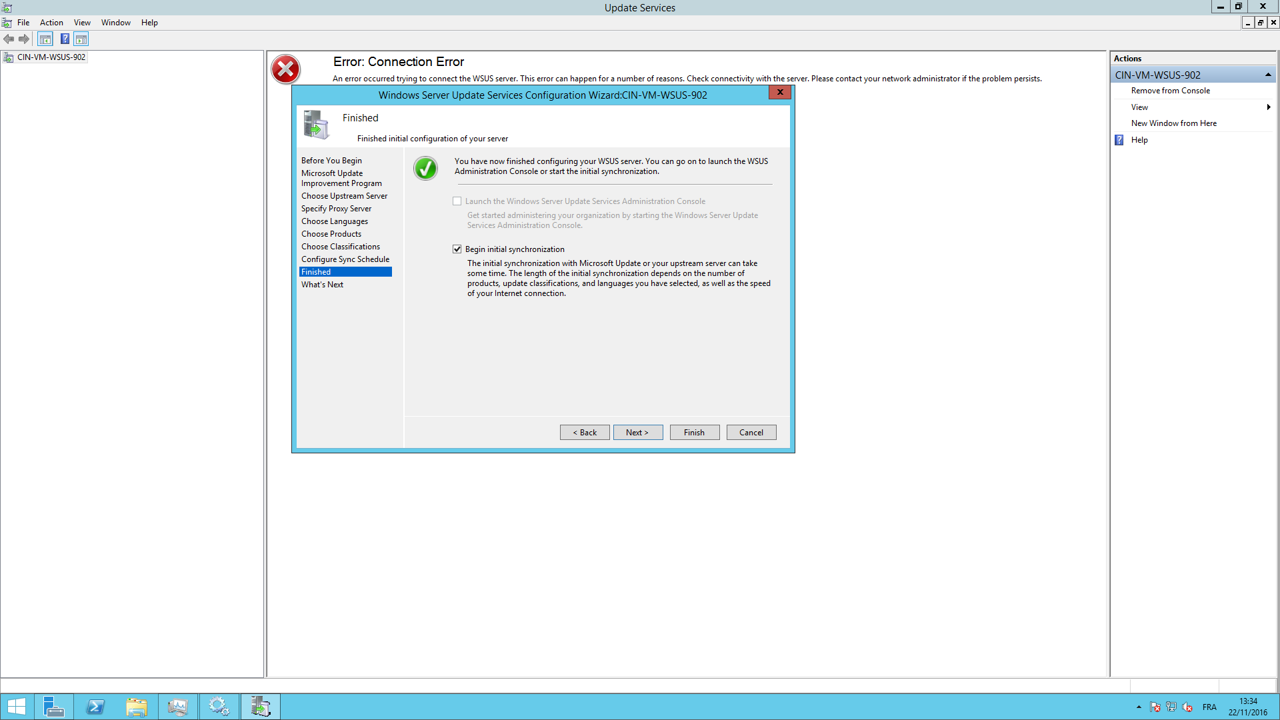
Task: Click the muted volume tray icon
Action: click(1187, 707)
